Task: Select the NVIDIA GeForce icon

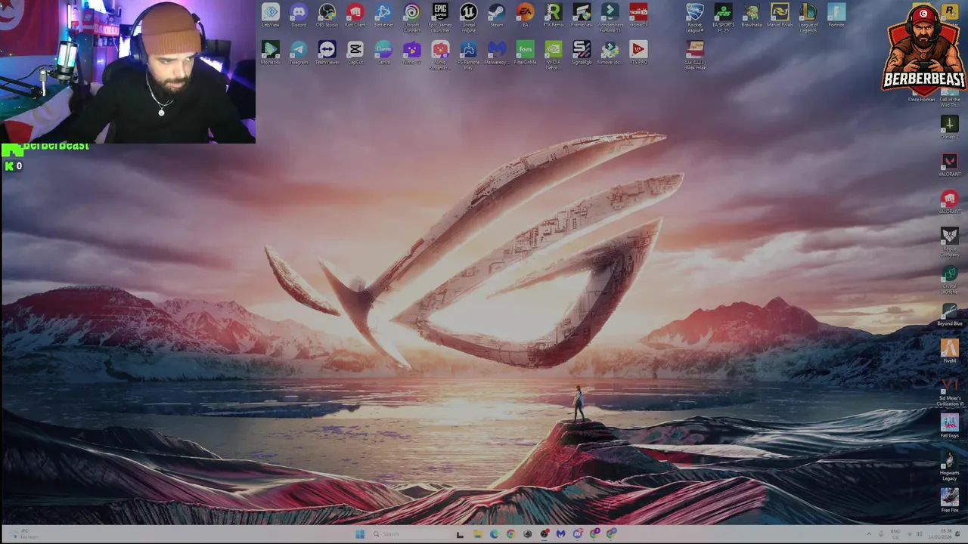Action: [x=553, y=55]
